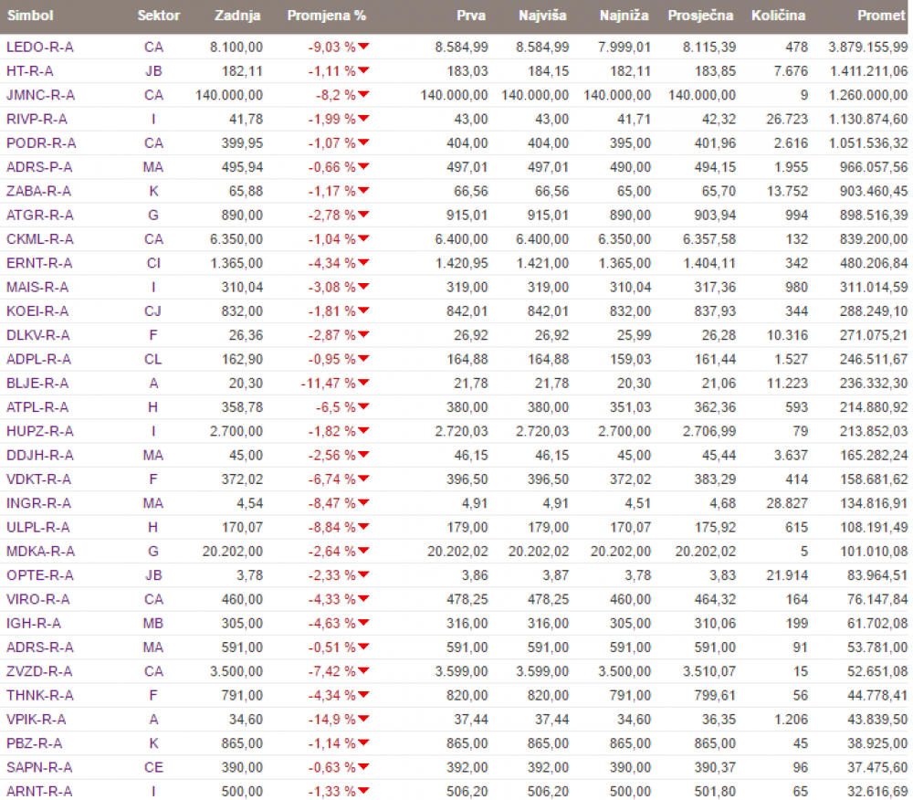Screen dimensions: 913x800
Task: Open the DDJH-R-A stock link
Action: click(39, 456)
